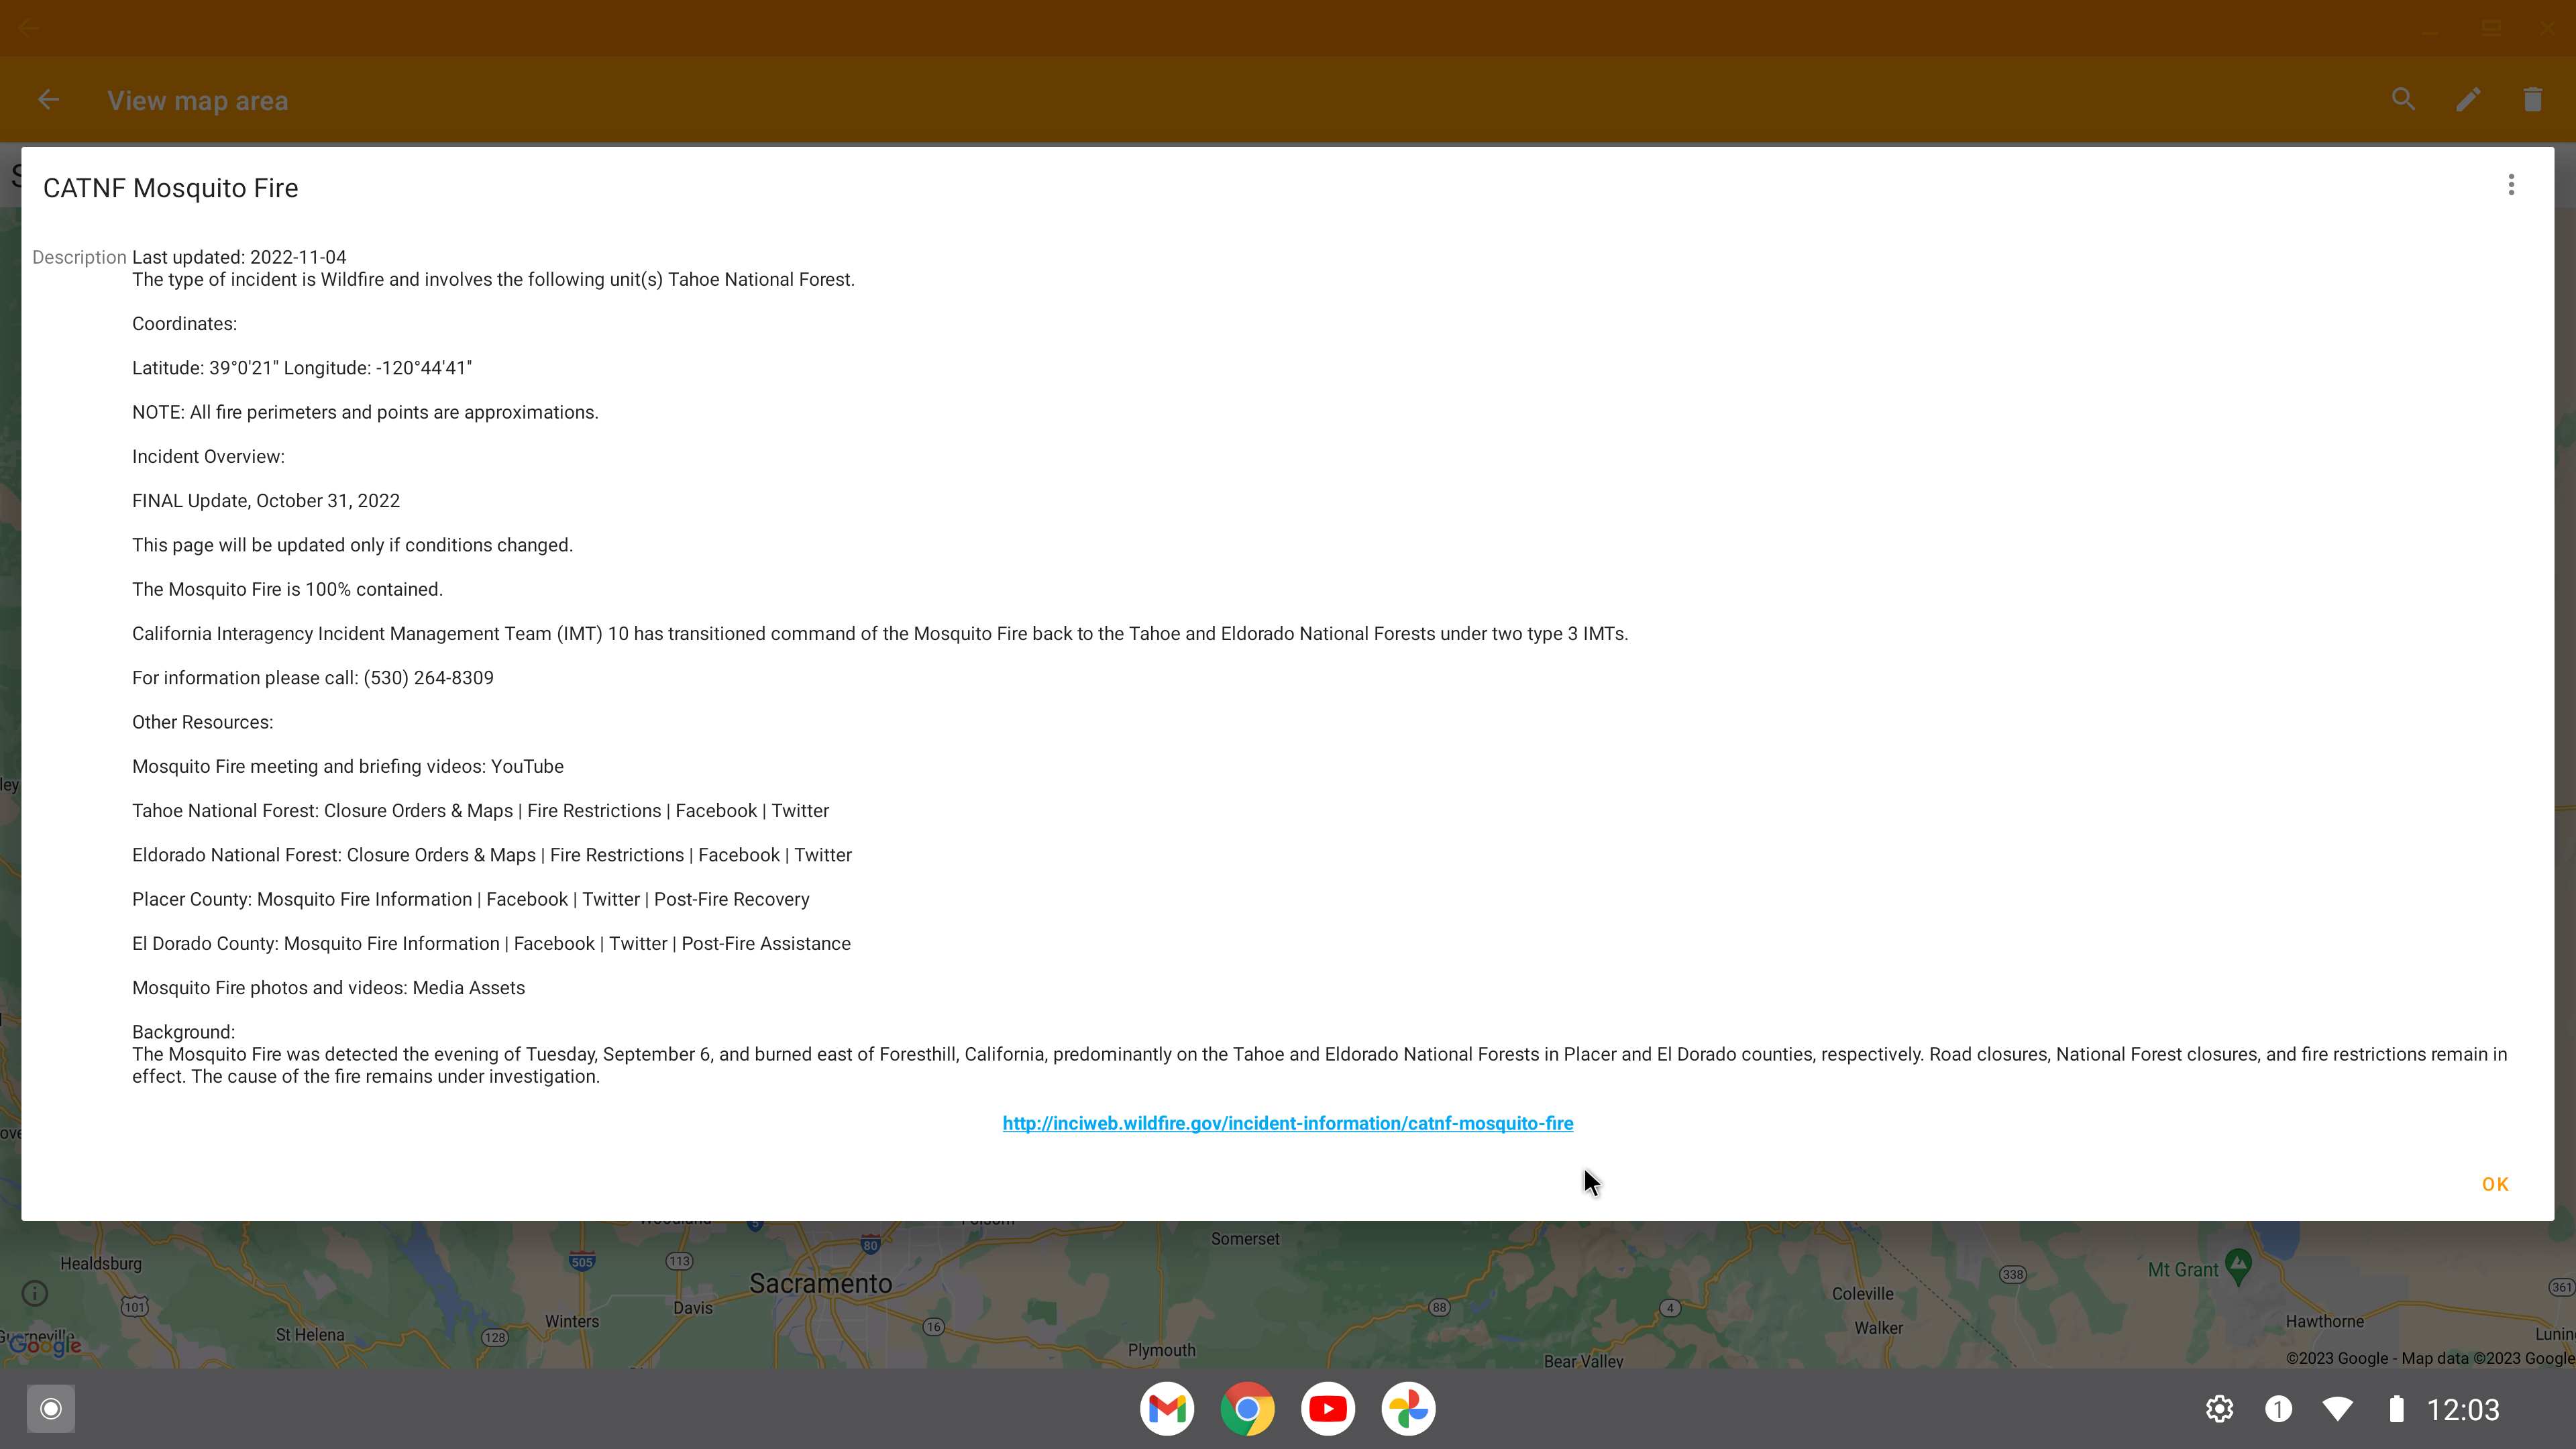
Task: Click the View map area title text
Action: pyautogui.click(x=198, y=101)
